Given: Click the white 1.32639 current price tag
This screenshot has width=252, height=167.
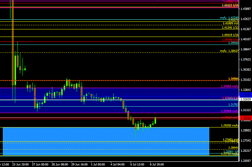Looking at the screenshot, I should click(246, 99).
